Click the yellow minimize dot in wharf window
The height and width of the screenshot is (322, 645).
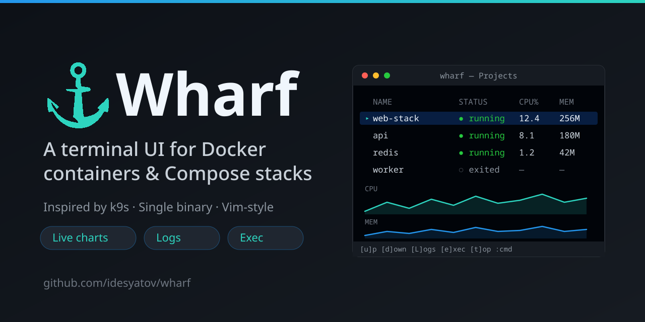(x=376, y=75)
